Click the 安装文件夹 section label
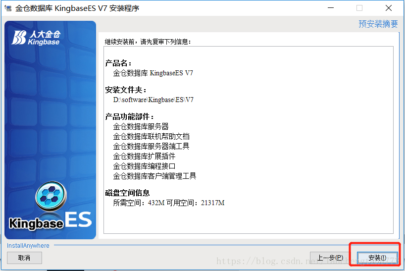 [x=126, y=90]
